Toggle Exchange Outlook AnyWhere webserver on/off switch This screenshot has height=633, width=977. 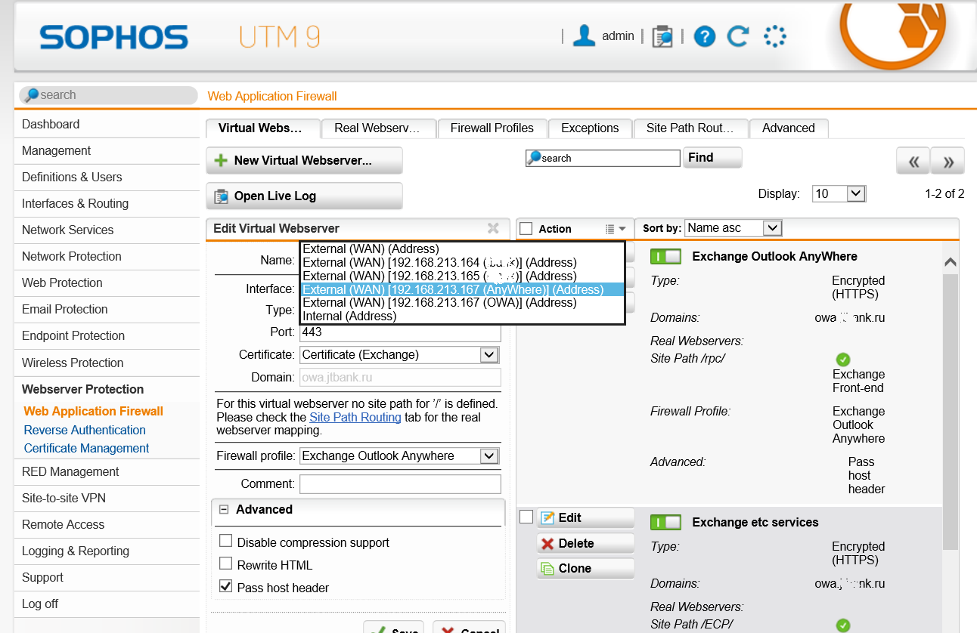pyautogui.click(x=665, y=256)
